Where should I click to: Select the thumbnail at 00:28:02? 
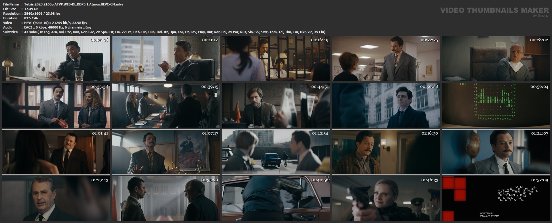coord(496,59)
